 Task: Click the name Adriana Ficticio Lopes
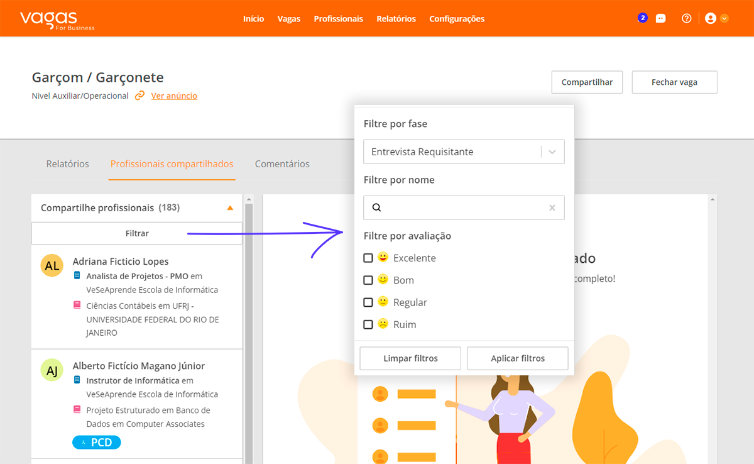coord(121,262)
